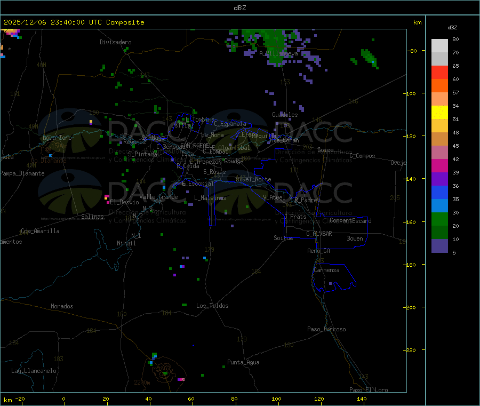480x406 pixels.
Task: Click the Cda_Amarilla label
Action: [x=40, y=231]
